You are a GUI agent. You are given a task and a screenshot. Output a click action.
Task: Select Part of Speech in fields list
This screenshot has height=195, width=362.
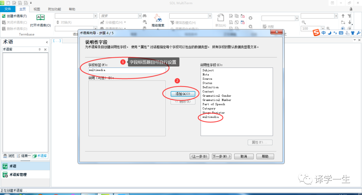click(214, 104)
